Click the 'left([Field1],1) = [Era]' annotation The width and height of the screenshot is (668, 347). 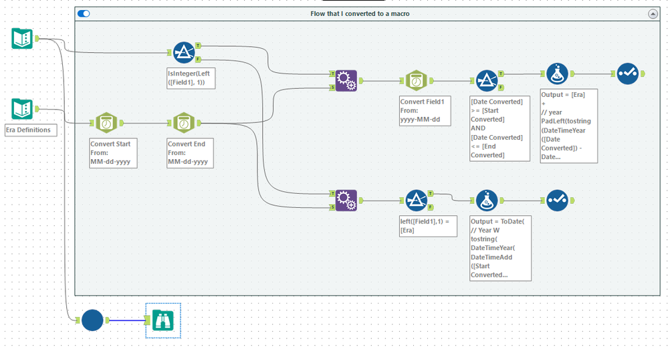click(428, 226)
